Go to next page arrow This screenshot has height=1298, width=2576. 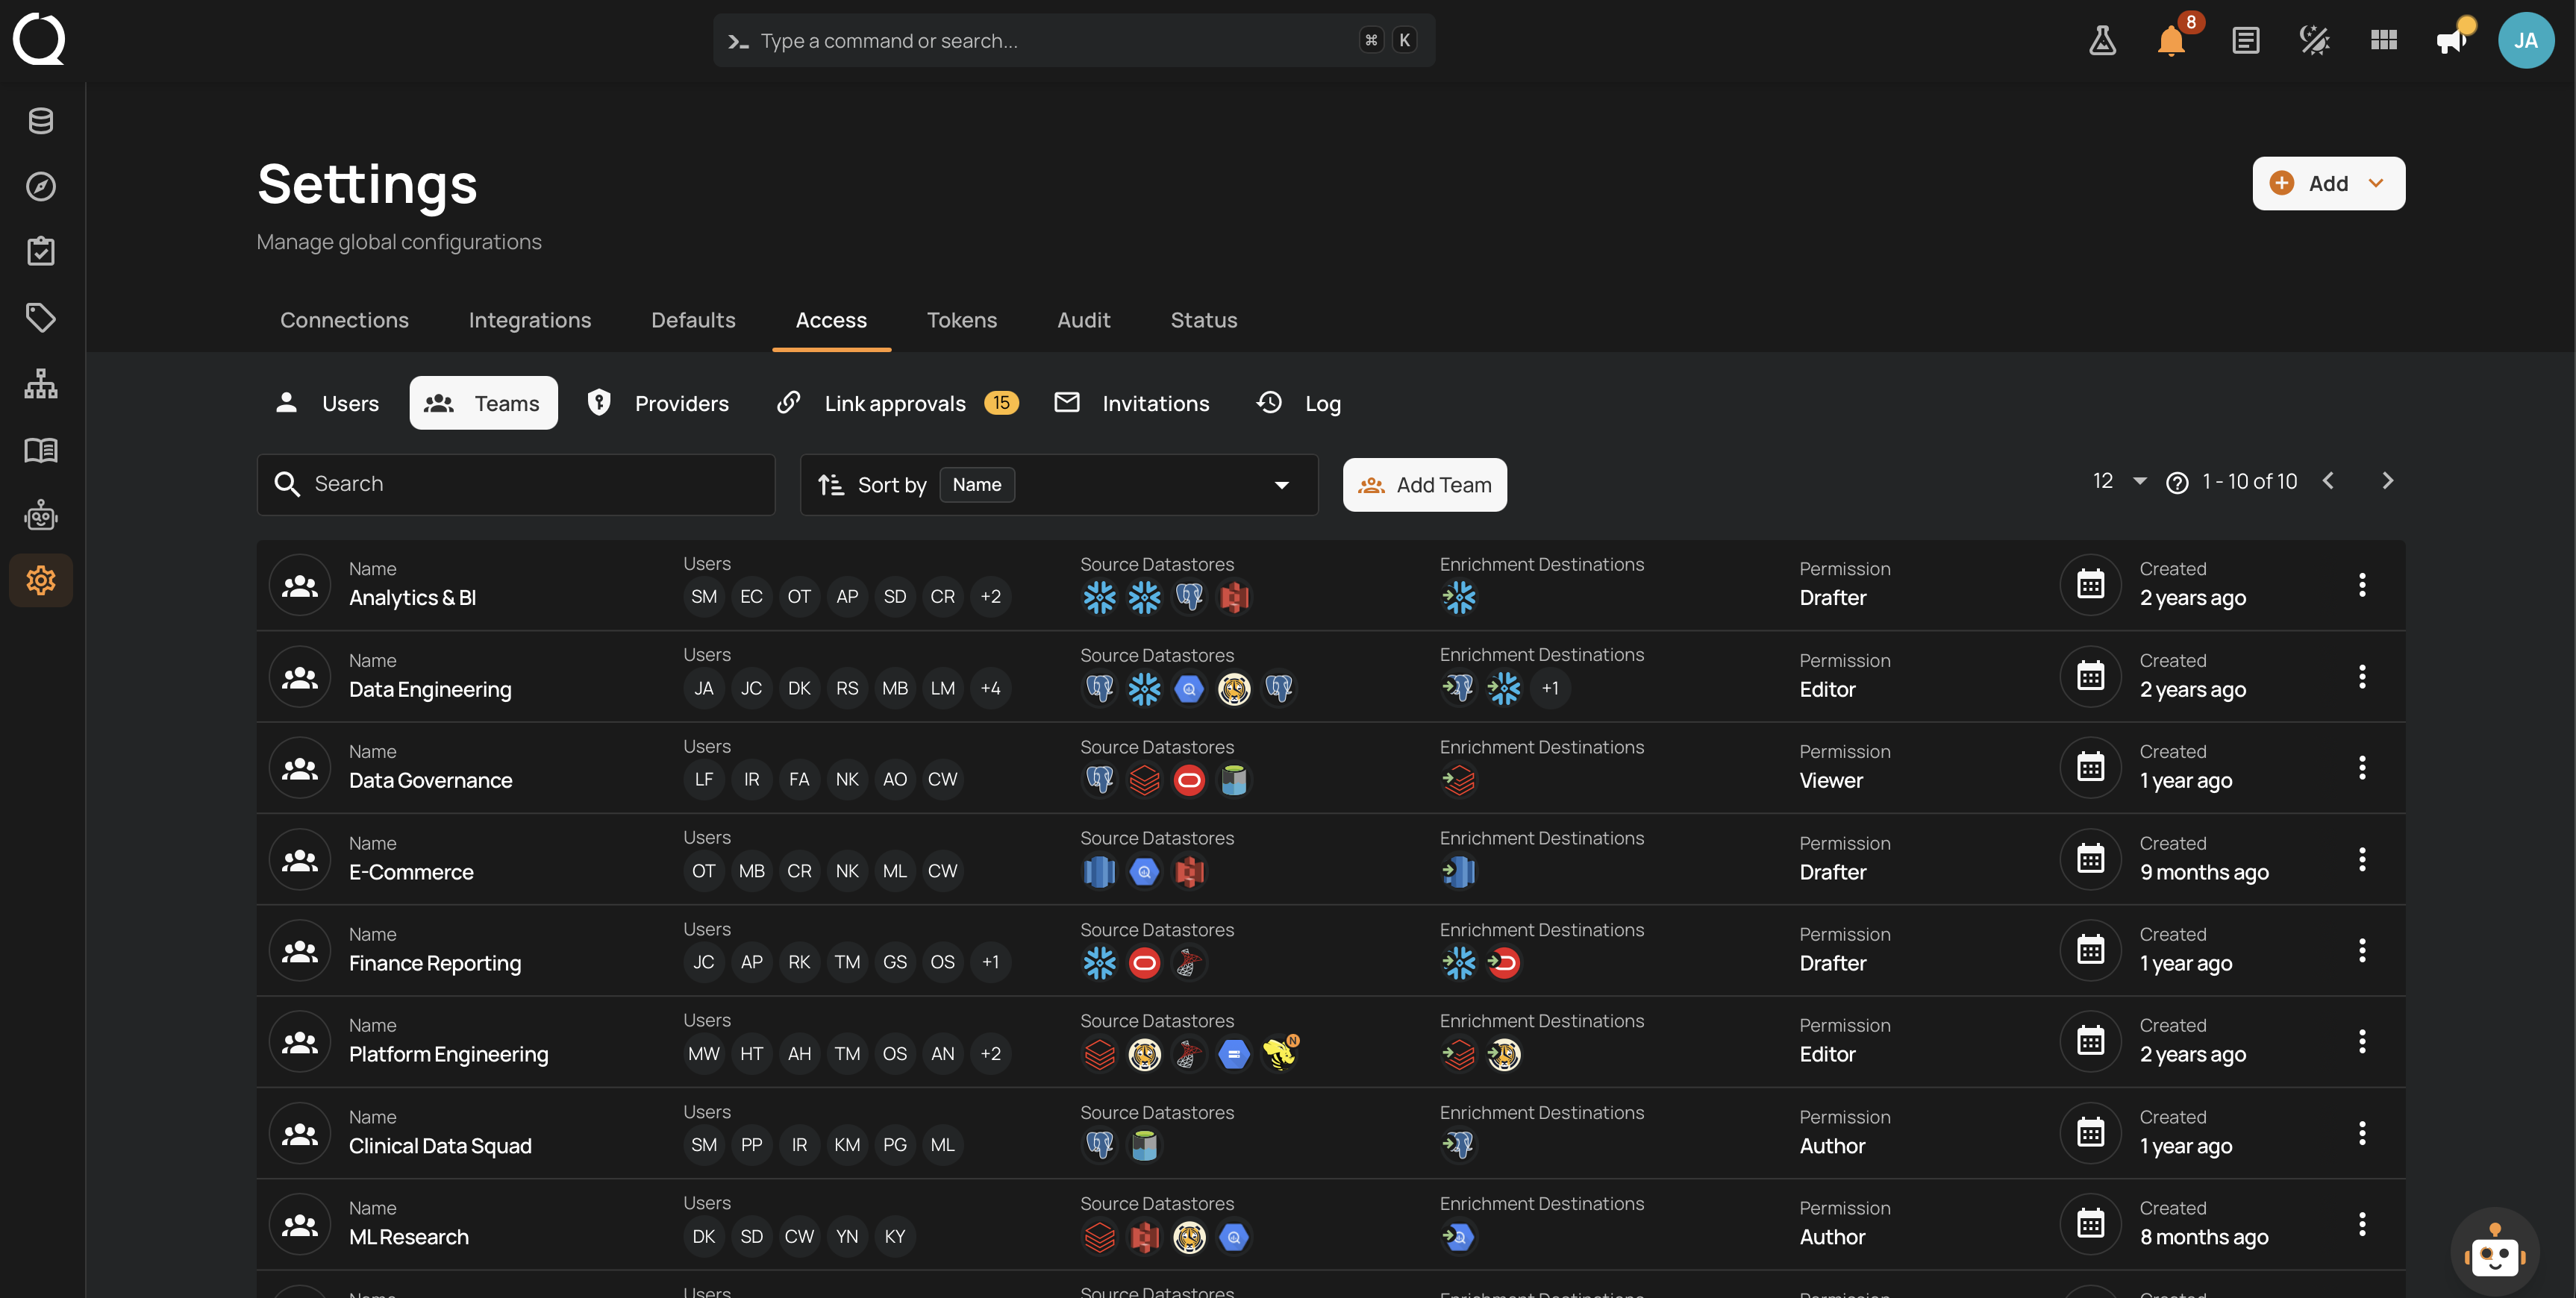point(2387,481)
